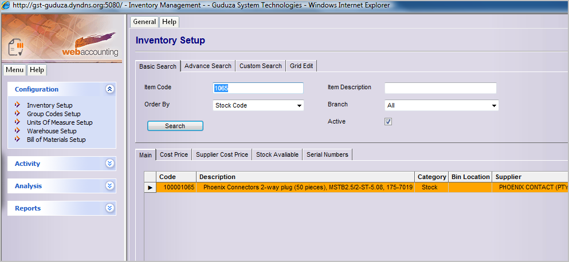Screen dimensions: 569x262
Task: Open the Branch dropdown
Action: point(493,106)
